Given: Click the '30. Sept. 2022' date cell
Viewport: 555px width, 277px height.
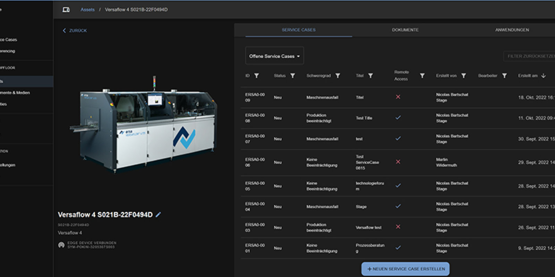Looking at the screenshot, I should pos(536,139).
